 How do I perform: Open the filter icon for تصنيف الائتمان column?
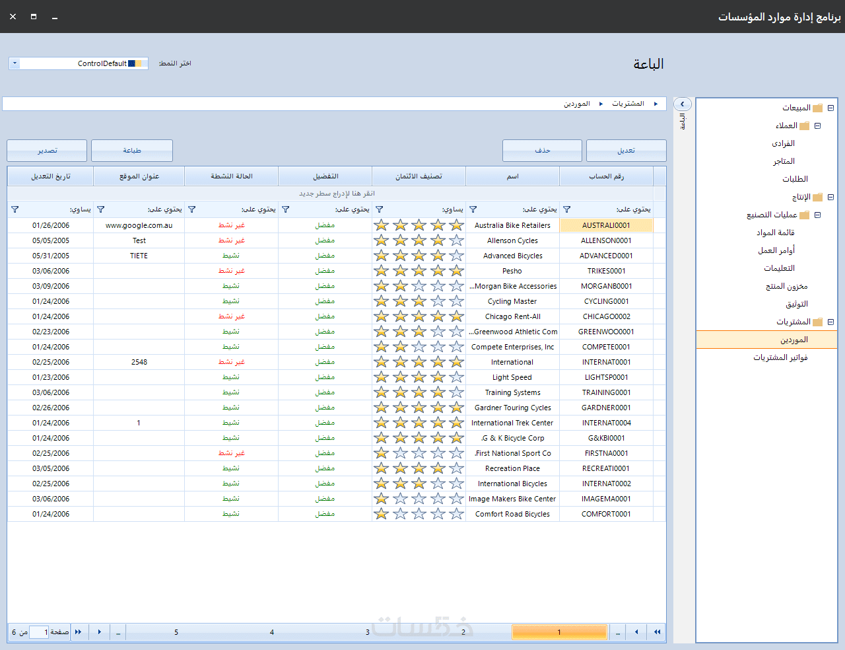(379, 209)
